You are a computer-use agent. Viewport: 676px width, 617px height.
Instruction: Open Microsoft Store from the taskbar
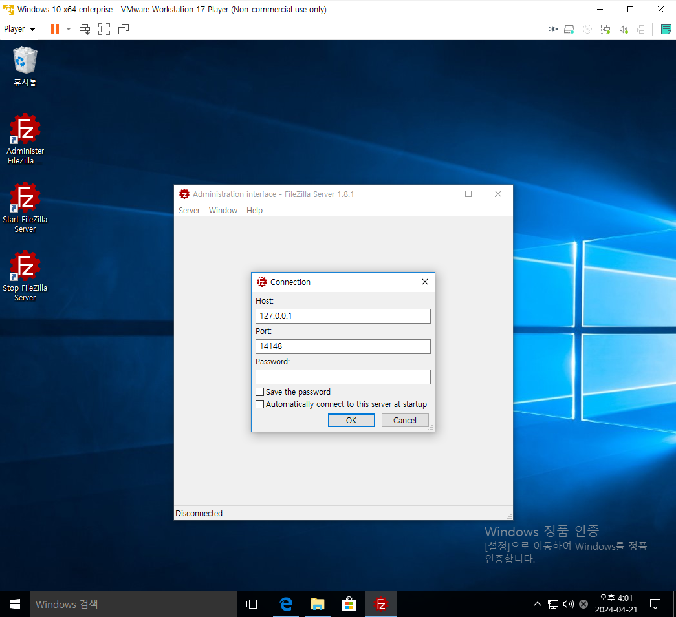(349, 604)
